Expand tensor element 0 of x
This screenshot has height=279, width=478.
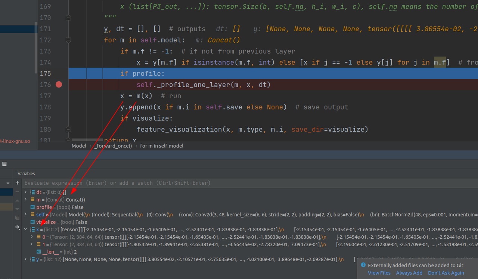click(32, 237)
